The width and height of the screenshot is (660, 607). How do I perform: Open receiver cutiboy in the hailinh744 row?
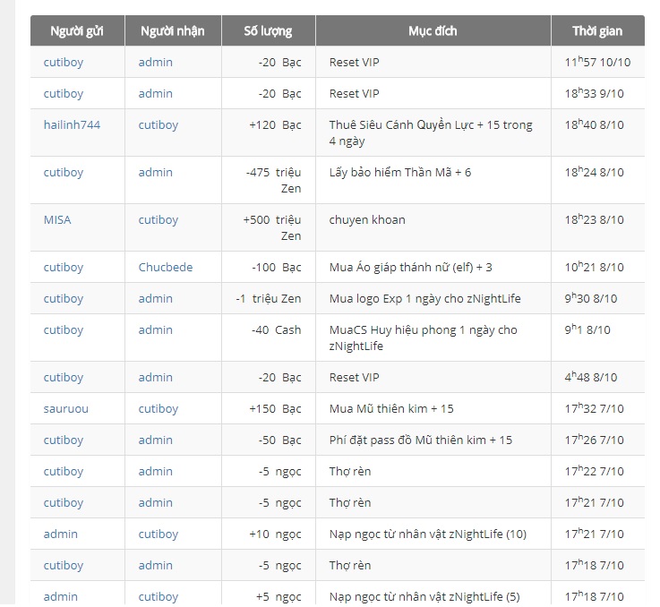(159, 125)
